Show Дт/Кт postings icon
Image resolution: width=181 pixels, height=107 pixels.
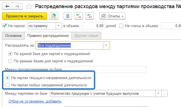pos(90,16)
